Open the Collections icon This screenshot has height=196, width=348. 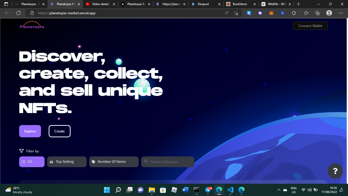(x=317, y=13)
